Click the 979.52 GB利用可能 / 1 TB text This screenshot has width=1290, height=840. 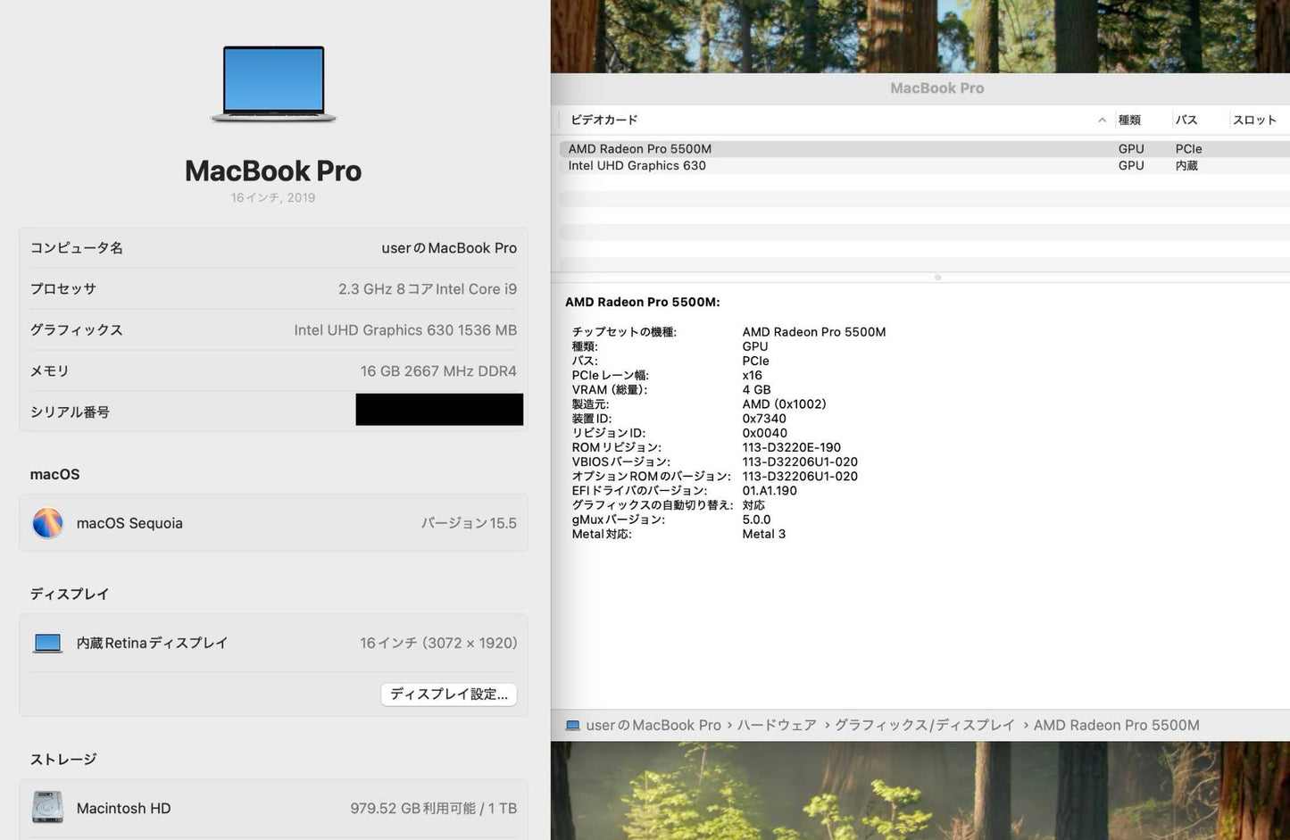434,808
